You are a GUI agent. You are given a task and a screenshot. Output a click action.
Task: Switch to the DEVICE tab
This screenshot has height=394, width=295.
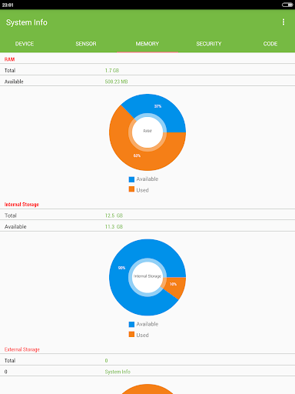[25, 44]
